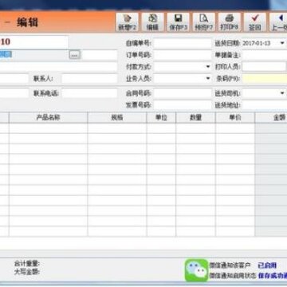
Task: Focus the yellow 条码(F9) barcode field
Action: (x=265, y=78)
